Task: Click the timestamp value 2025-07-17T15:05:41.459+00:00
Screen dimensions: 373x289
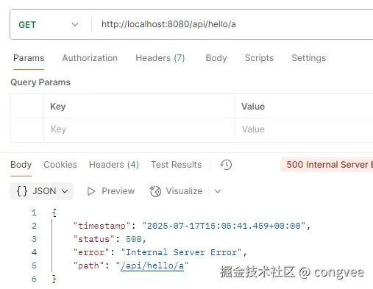Action: (224, 226)
